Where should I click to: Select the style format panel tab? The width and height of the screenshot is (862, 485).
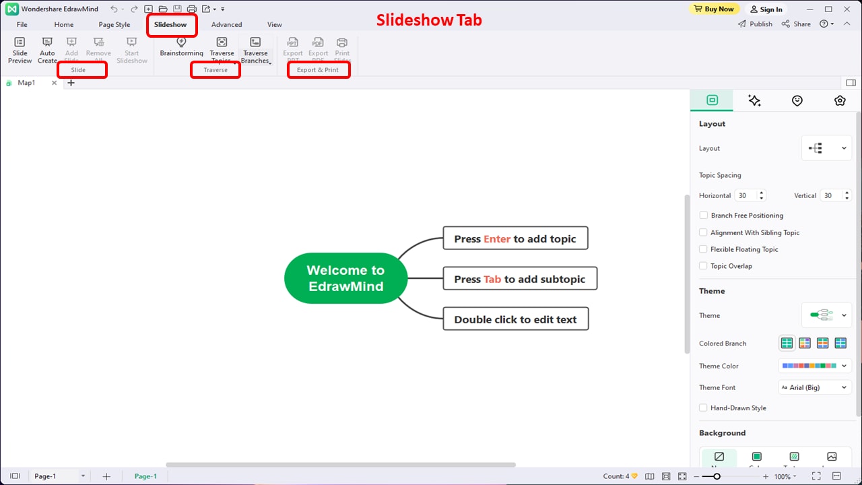click(x=712, y=100)
